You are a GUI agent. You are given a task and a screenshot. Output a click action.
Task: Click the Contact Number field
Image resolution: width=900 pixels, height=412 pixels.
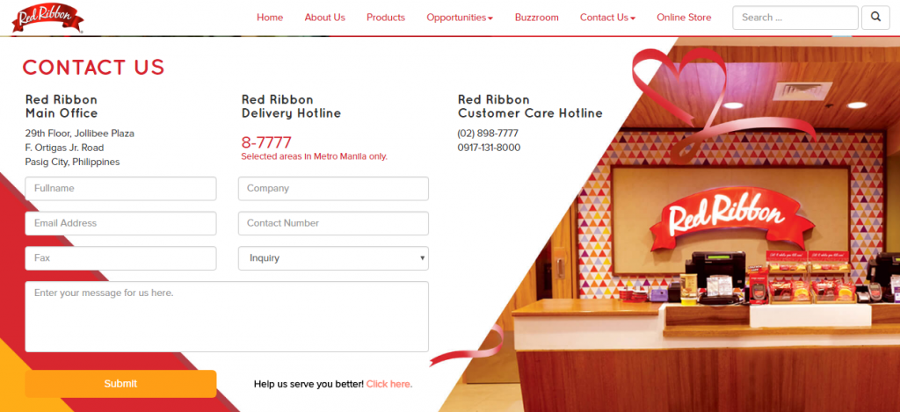pyautogui.click(x=333, y=223)
